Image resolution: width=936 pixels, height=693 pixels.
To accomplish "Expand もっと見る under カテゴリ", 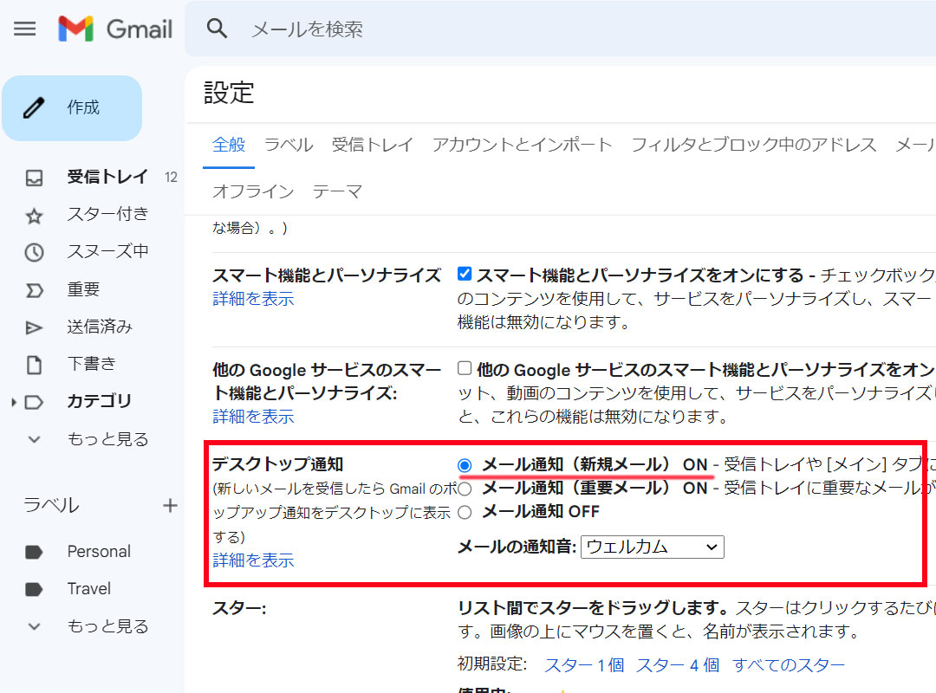I will [107, 439].
